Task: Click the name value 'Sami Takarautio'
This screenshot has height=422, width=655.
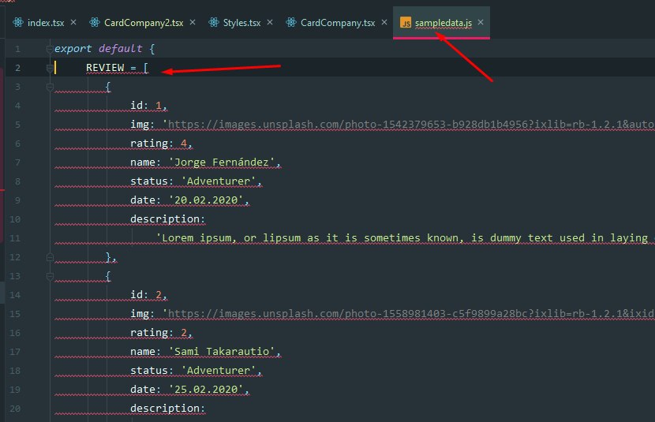Action: point(222,352)
